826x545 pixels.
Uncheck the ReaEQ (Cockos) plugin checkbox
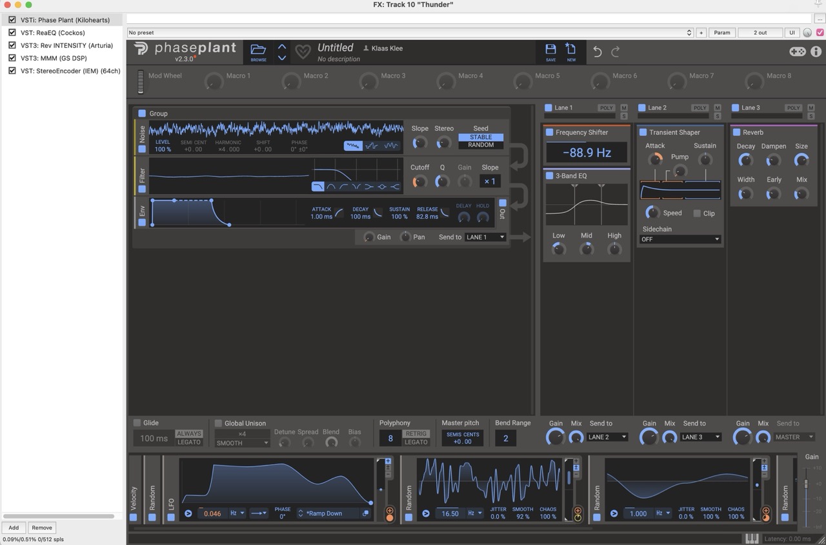(x=12, y=32)
